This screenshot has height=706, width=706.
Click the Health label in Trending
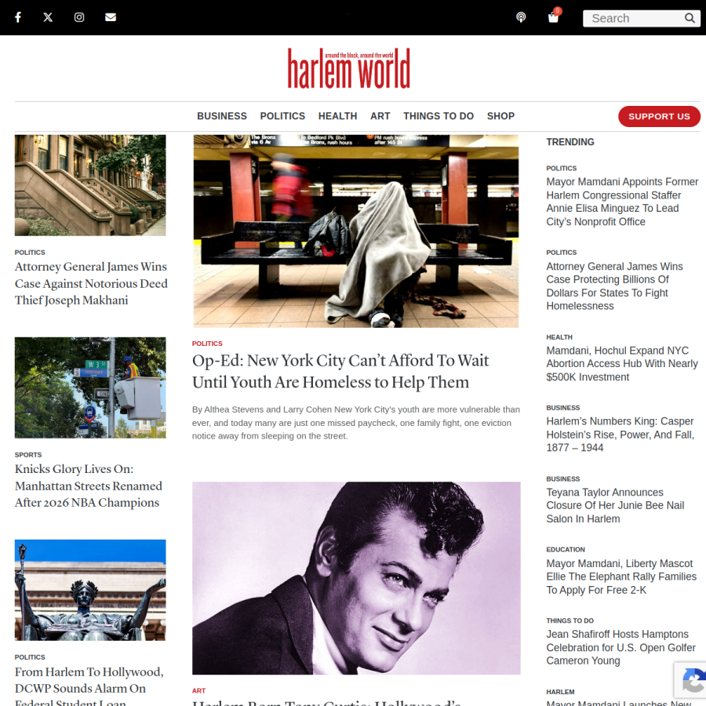(x=559, y=337)
